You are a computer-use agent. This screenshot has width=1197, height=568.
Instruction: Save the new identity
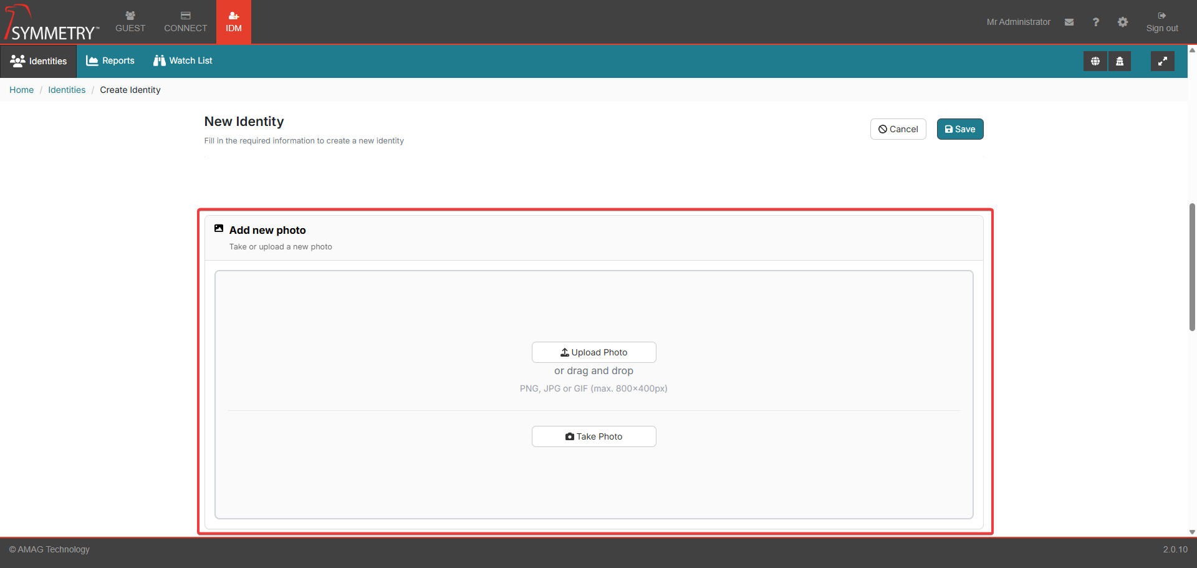tap(959, 129)
